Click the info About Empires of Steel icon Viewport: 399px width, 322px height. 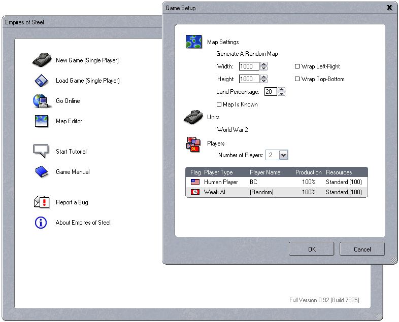point(41,223)
